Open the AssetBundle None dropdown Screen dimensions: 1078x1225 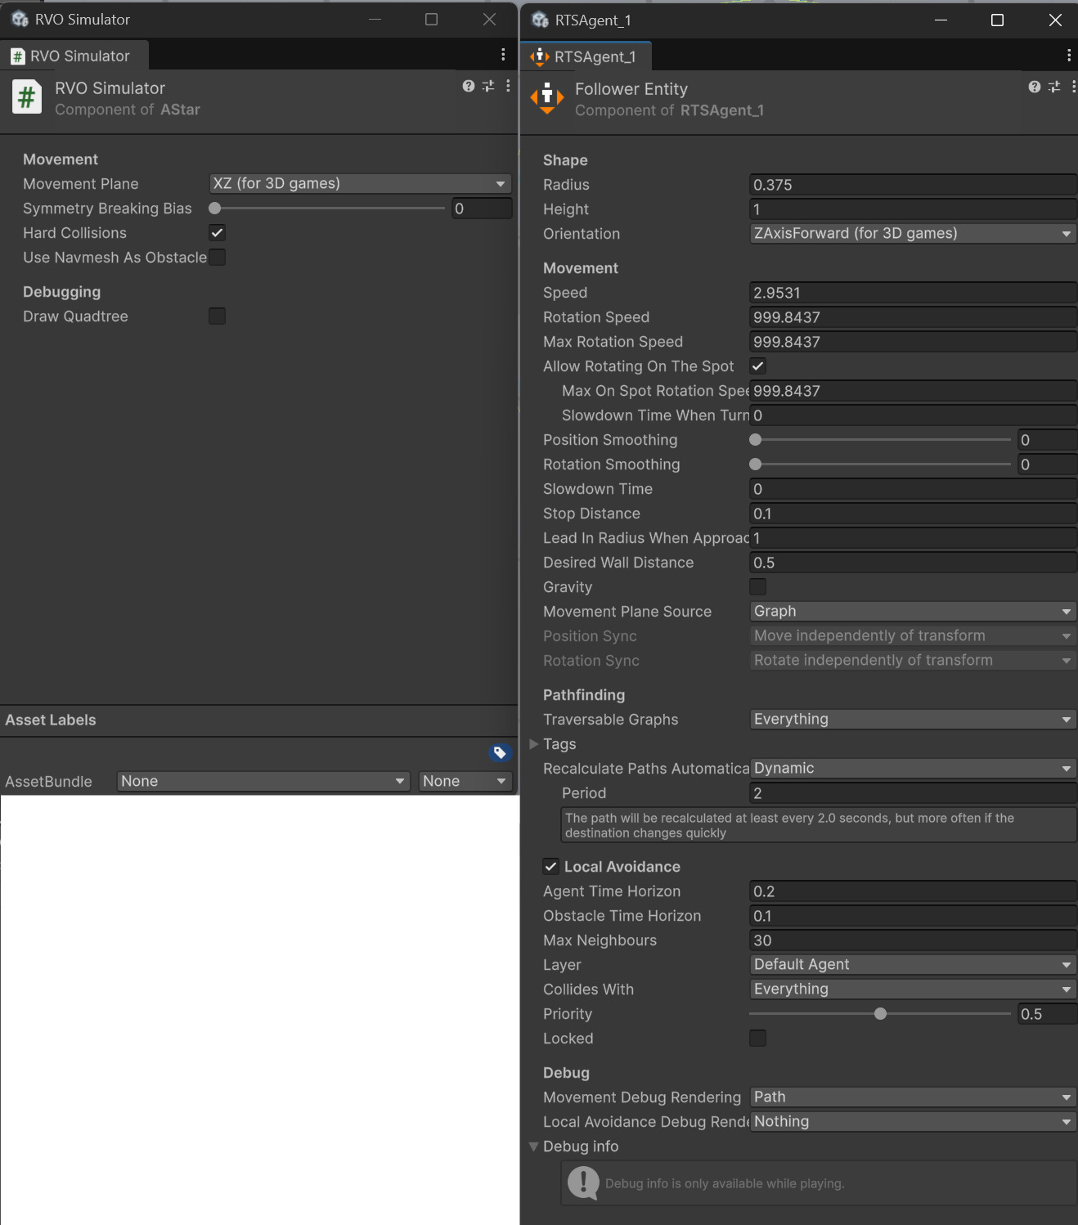coord(263,781)
